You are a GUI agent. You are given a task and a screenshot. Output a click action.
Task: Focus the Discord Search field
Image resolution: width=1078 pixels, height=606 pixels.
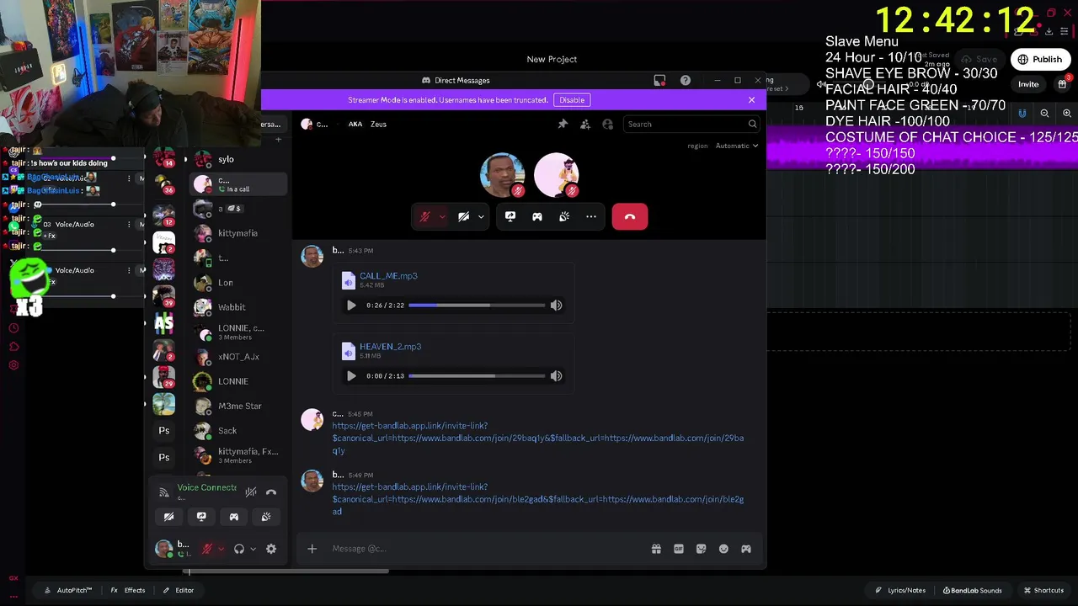(x=691, y=124)
